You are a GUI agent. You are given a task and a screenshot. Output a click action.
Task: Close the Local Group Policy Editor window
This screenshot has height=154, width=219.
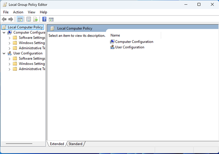pos(212,5)
